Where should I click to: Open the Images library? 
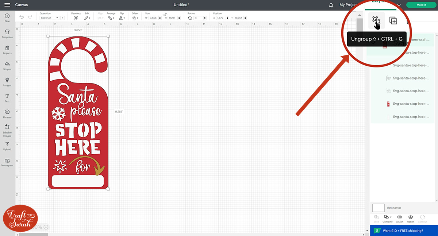[7, 82]
